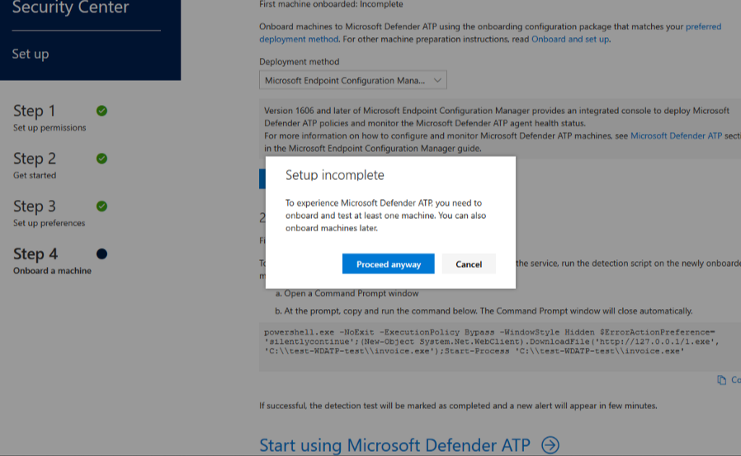The width and height of the screenshot is (741, 456).
Task: Click the arrow circle icon beside Start using
Action: coord(550,445)
